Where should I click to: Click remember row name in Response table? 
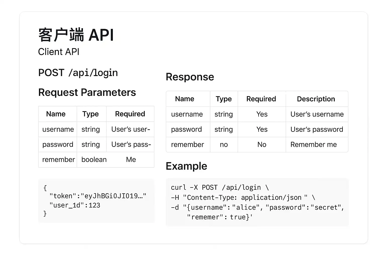click(x=187, y=145)
